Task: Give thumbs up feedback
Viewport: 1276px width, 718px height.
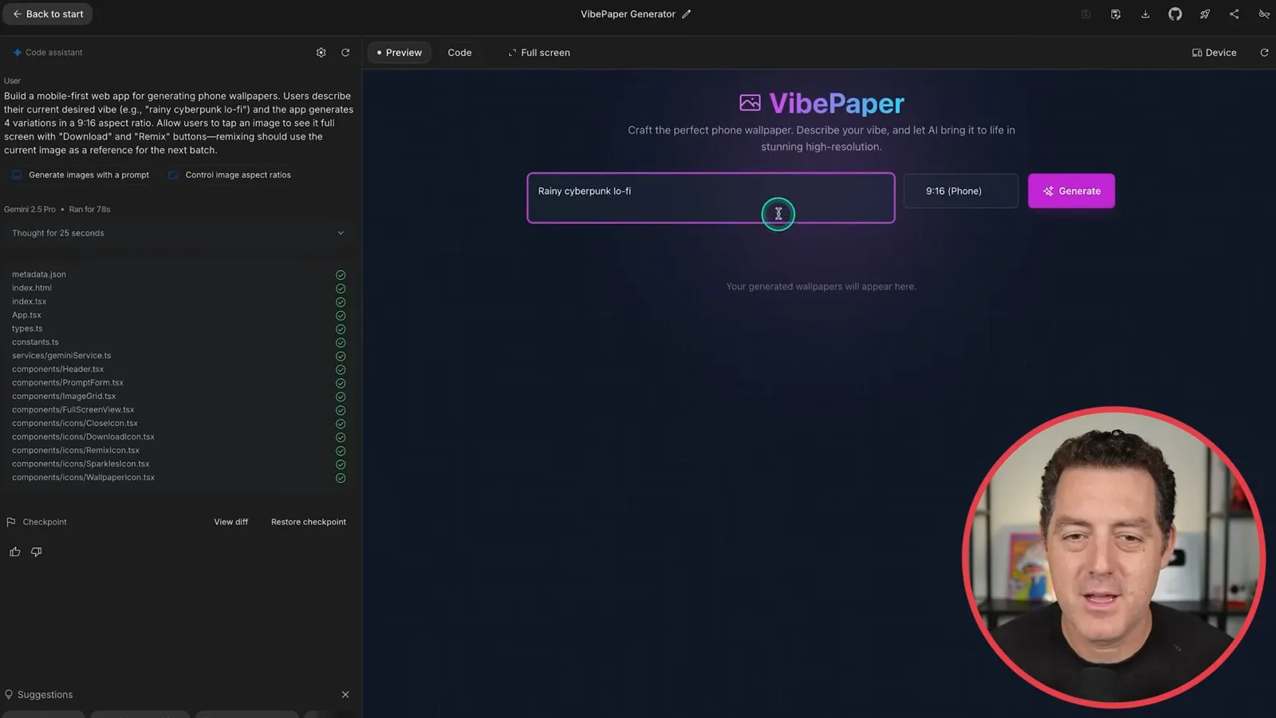Action: [15, 552]
